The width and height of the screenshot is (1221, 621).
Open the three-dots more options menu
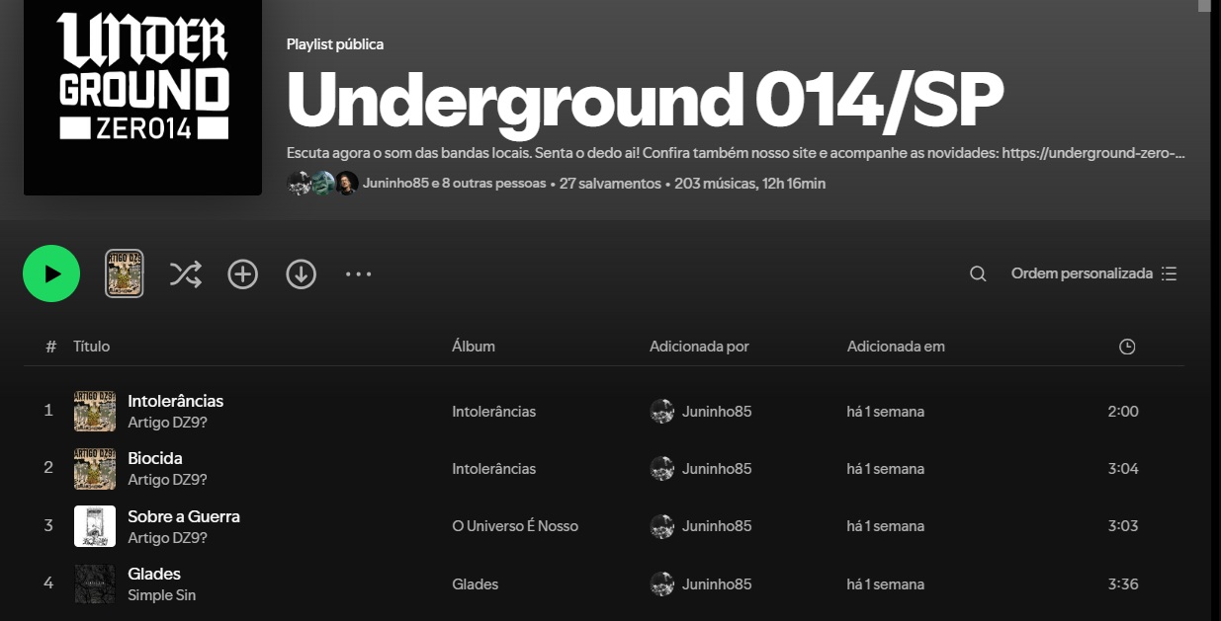point(358,273)
